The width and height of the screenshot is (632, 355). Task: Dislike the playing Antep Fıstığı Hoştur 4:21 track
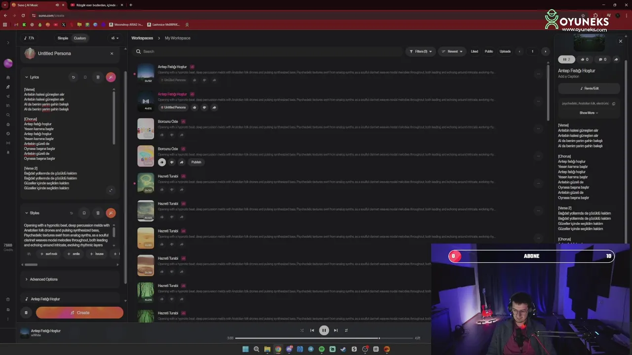[204, 107]
